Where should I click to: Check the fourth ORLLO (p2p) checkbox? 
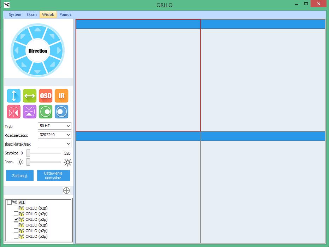[x=16, y=225]
